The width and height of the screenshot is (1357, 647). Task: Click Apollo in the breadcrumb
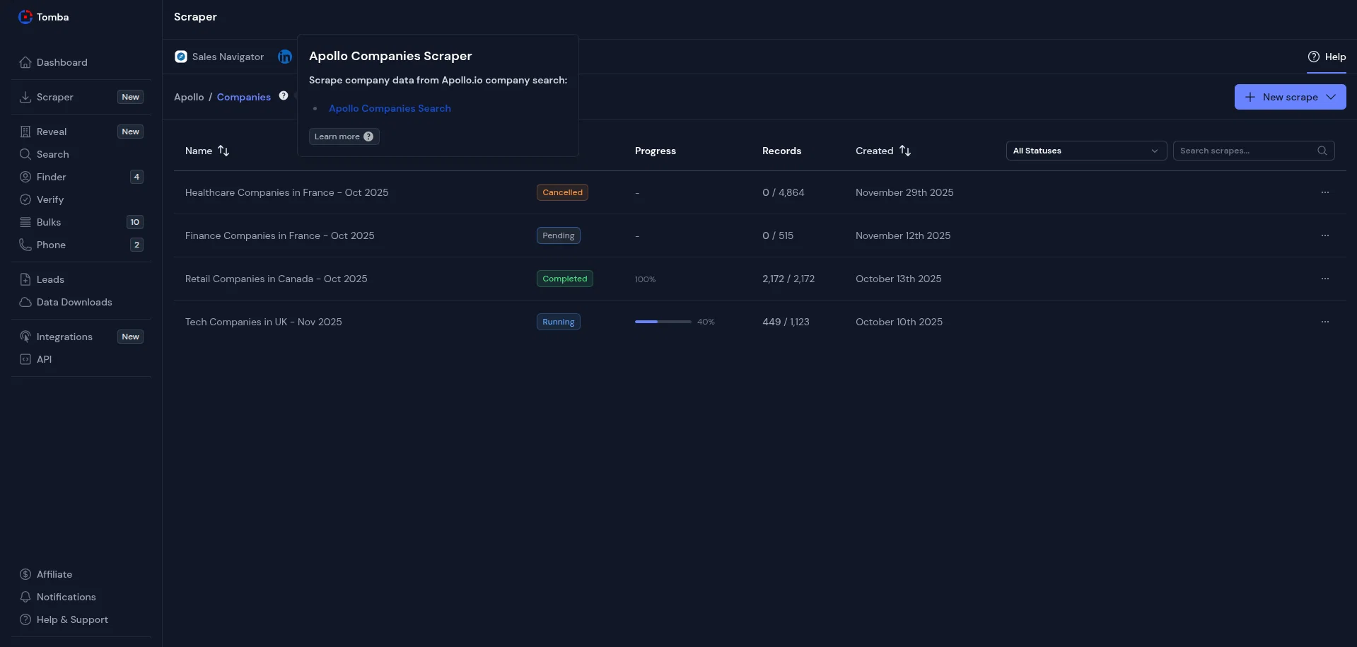pos(189,97)
